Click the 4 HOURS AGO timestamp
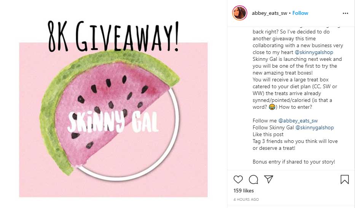Viewport: 355px width, 208px height. pos(246,199)
